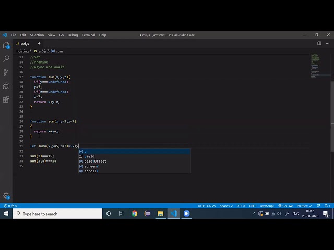The width and height of the screenshot is (334, 250).
Task: Open Windows Start menu
Action: click(x=6, y=214)
